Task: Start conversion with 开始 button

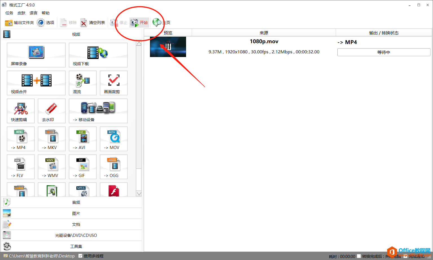Action: point(139,23)
